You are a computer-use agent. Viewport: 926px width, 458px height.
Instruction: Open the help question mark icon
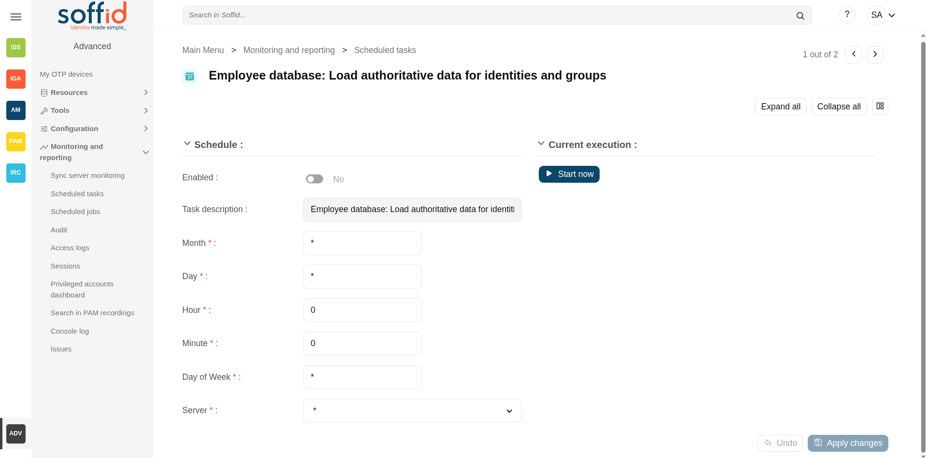tap(847, 15)
